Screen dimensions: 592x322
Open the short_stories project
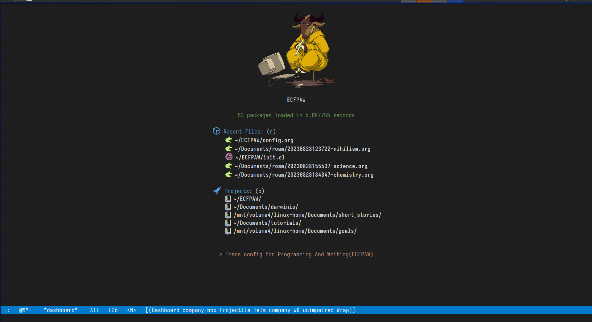click(307, 215)
